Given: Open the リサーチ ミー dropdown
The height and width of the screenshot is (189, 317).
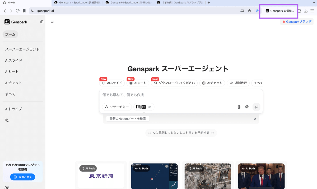Looking at the screenshot, I should pos(117,107).
